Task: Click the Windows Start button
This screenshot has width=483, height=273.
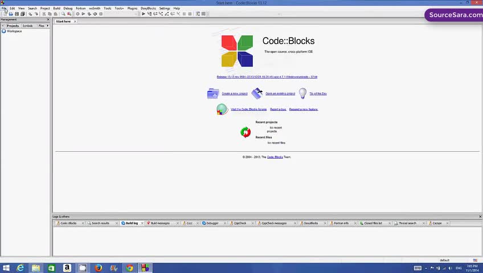Action: click(6, 268)
